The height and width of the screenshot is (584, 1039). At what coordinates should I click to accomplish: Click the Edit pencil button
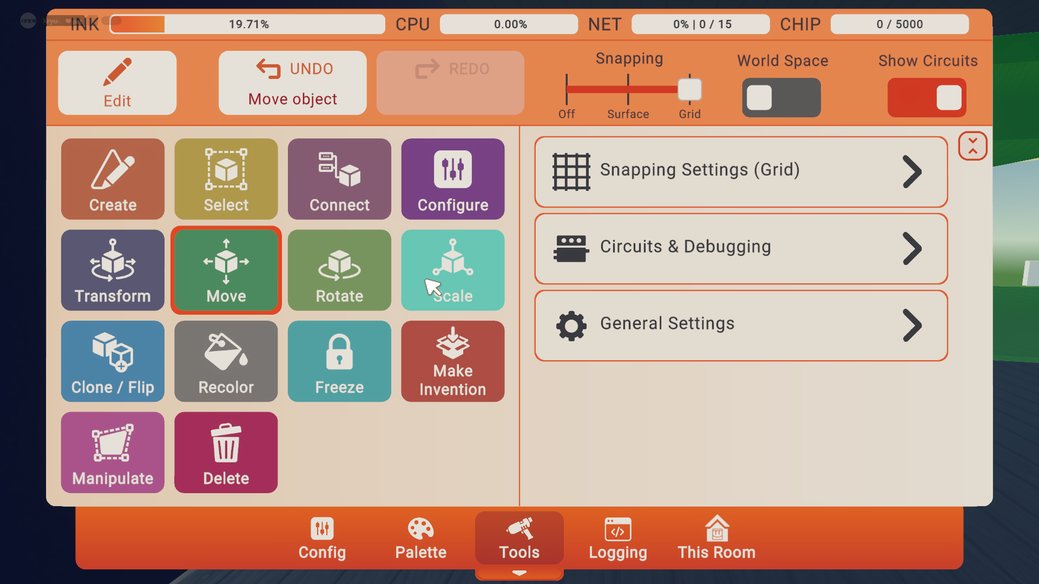(x=117, y=83)
